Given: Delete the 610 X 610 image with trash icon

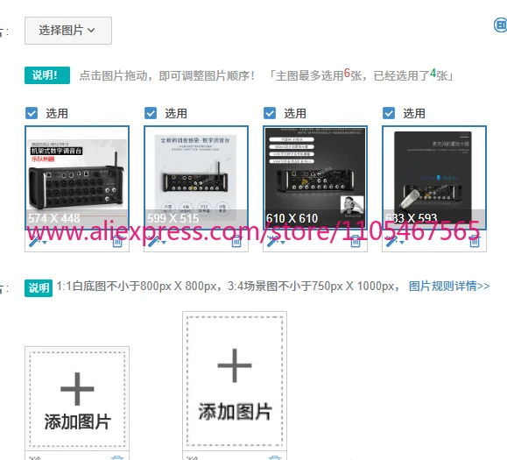Looking at the screenshot, I should [356, 242].
